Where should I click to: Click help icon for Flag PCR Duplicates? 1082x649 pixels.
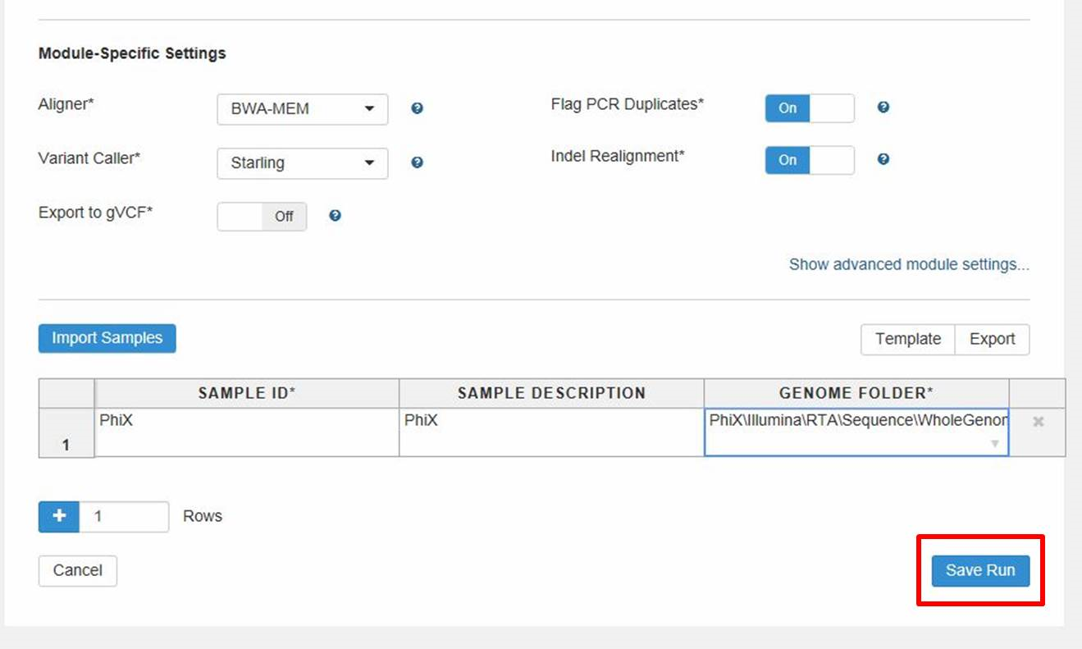pyautogui.click(x=883, y=107)
